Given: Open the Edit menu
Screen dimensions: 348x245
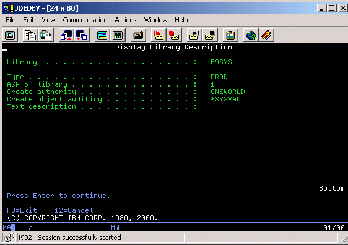Looking at the screenshot, I should click(28, 20).
